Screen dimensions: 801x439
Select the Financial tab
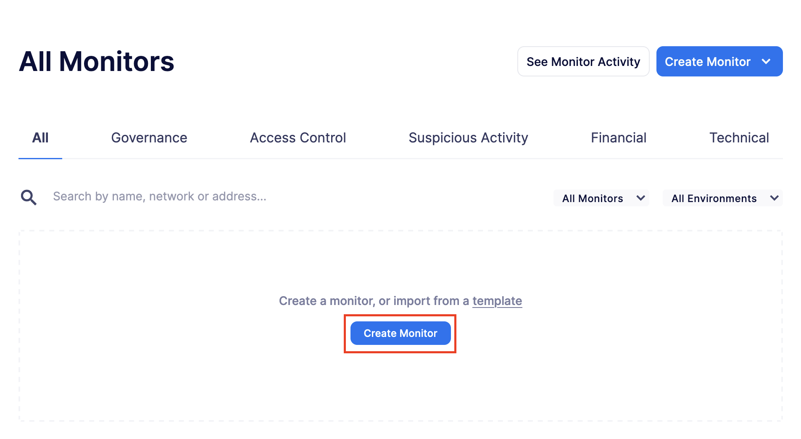(619, 137)
